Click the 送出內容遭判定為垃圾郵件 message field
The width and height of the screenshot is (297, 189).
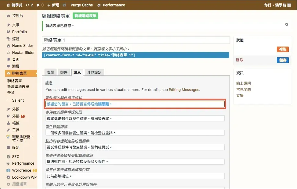coord(135,147)
